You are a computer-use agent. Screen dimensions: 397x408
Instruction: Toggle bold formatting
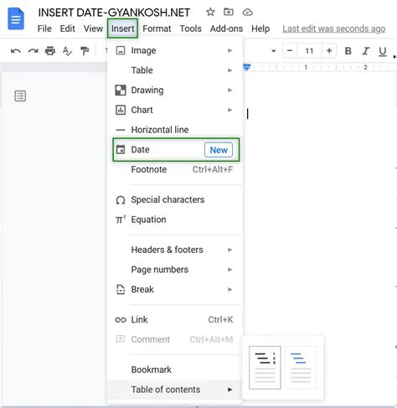click(348, 51)
